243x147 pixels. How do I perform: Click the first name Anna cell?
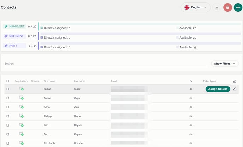(x=47, y=107)
